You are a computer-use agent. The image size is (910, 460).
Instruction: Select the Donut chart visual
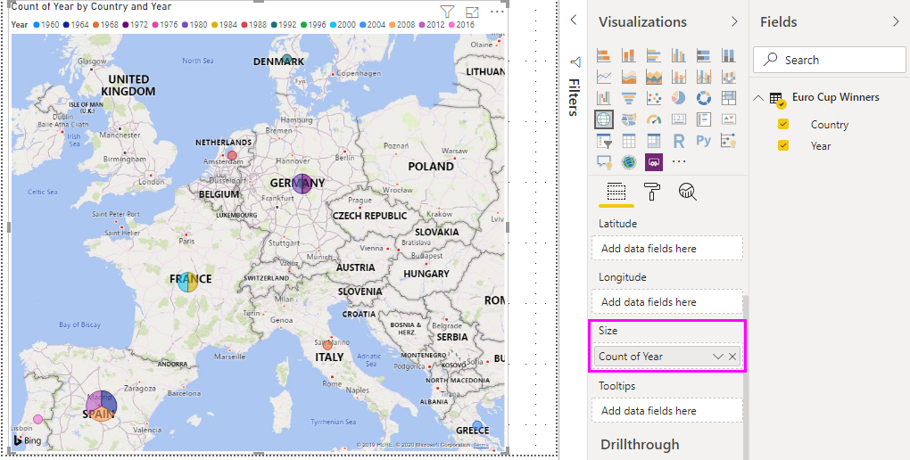coord(703,97)
